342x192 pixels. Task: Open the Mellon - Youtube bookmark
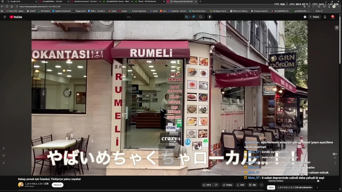[x=97, y=11]
